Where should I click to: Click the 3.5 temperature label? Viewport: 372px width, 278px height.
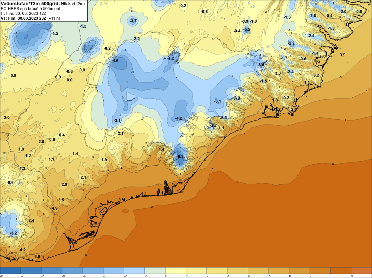pos(61,200)
